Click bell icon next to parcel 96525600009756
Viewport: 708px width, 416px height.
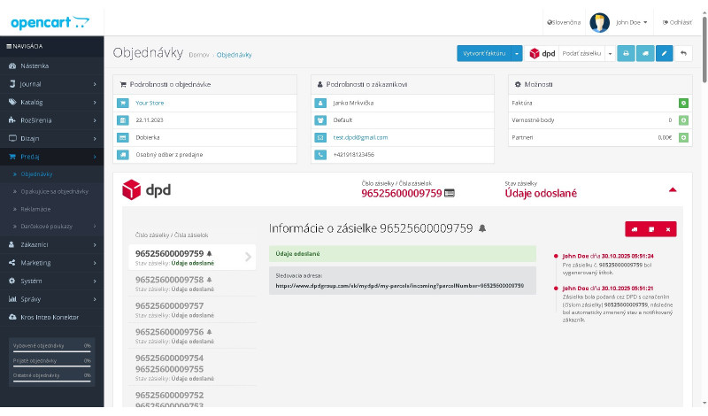pyautogui.click(x=209, y=332)
